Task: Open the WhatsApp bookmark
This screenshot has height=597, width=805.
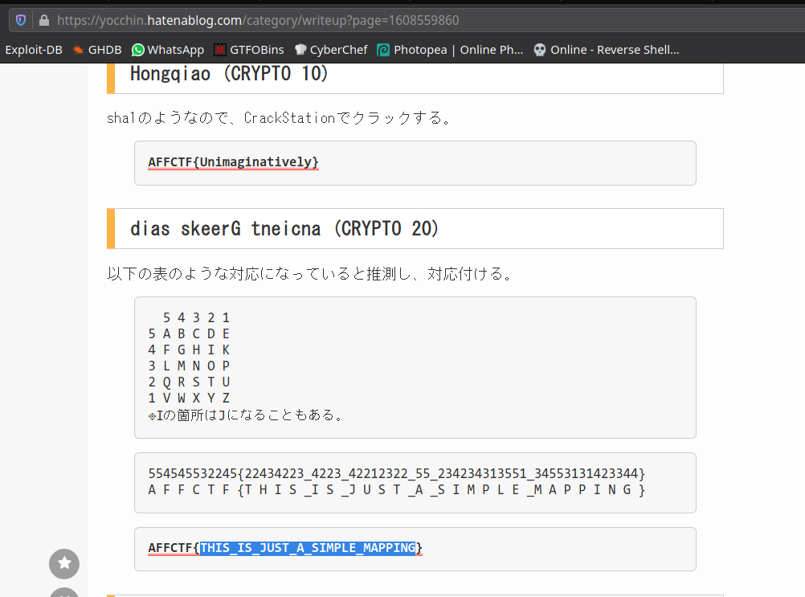Action: coord(168,50)
